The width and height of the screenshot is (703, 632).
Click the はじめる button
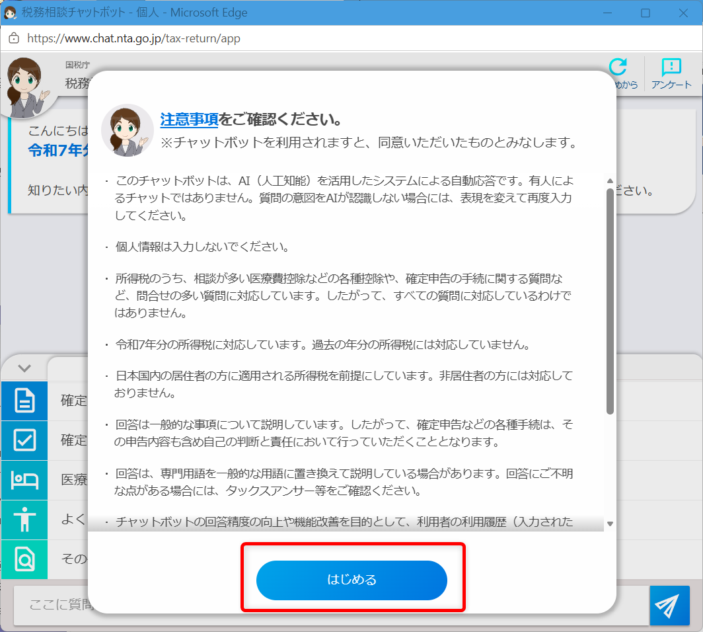click(x=351, y=580)
